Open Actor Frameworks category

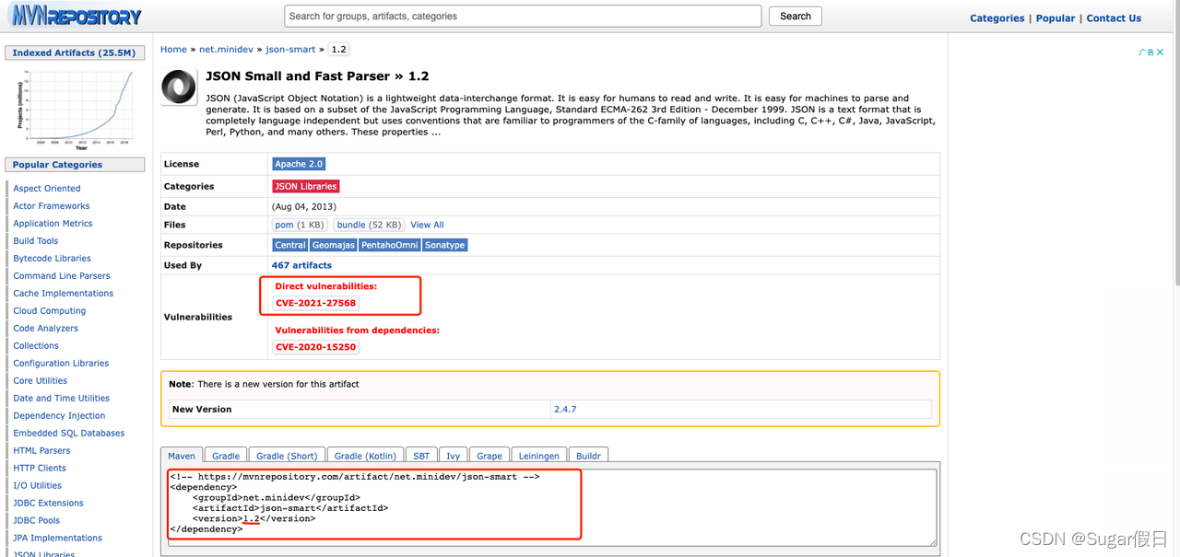pyautogui.click(x=52, y=206)
